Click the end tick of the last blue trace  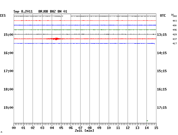pos(154,44)
